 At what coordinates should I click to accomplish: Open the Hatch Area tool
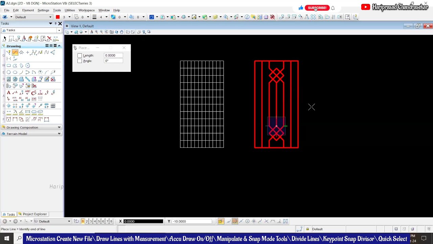click(9, 79)
